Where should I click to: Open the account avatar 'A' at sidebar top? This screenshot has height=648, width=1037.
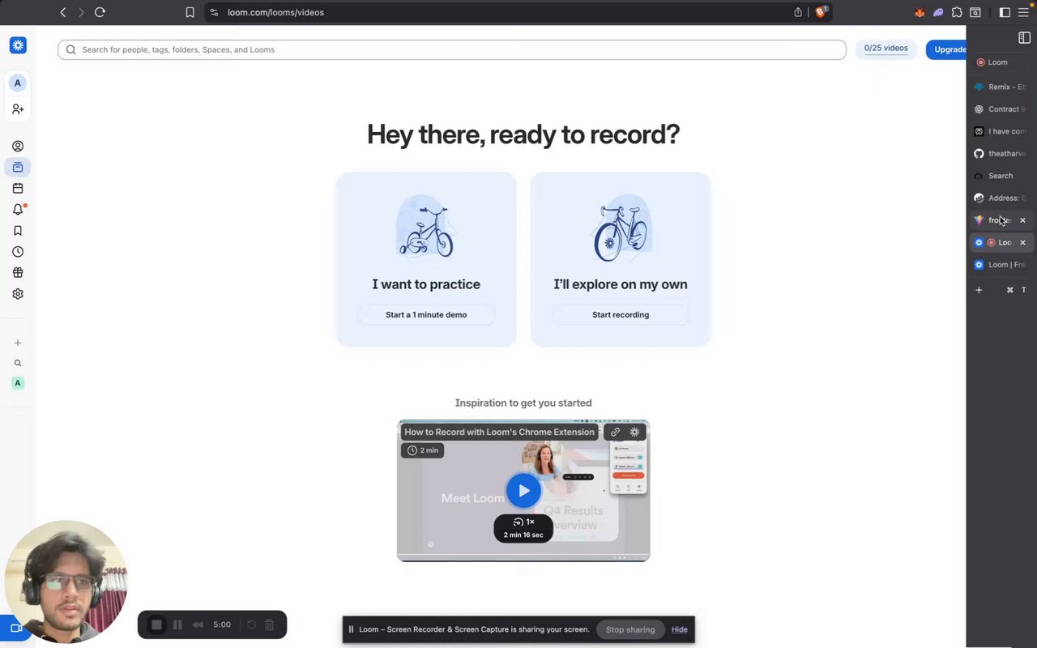pos(17,83)
